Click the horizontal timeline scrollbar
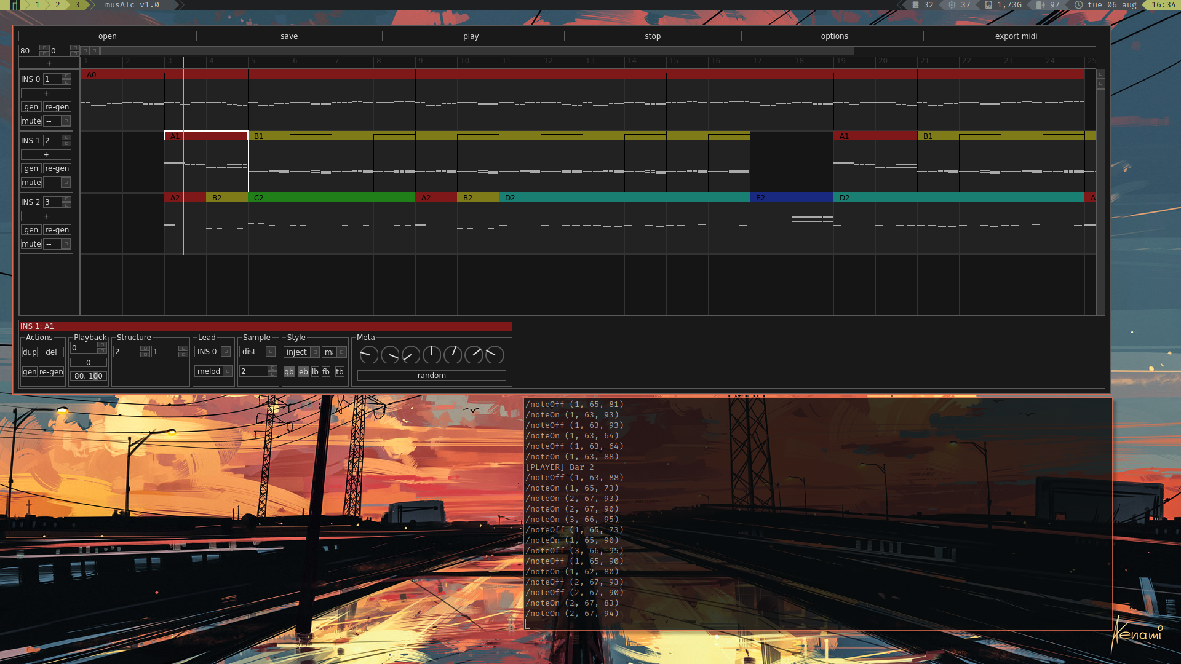 [477, 51]
